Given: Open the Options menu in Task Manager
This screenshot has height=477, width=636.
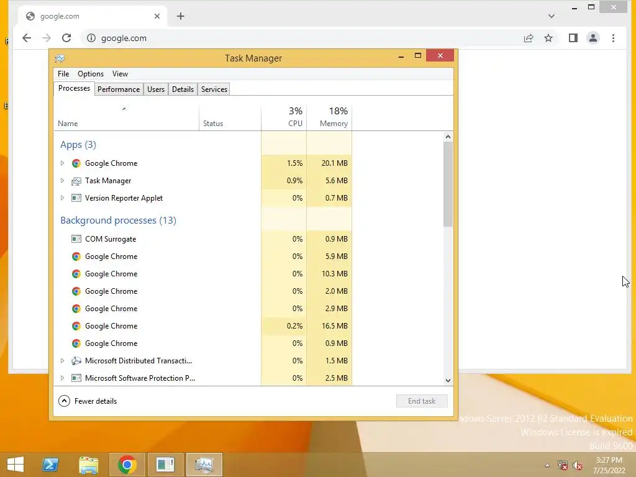Looking at the screenshot, I should pos(91,74).
